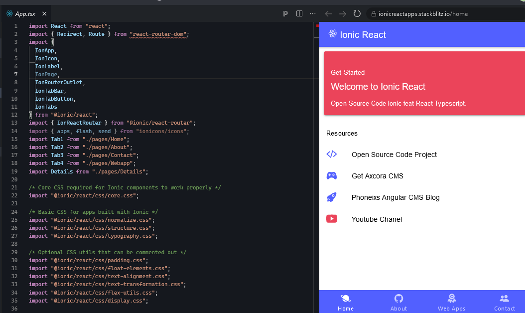The image size is (525, 313).
Task: Close the App.tsx editor tab
Action: pos(44,14)
